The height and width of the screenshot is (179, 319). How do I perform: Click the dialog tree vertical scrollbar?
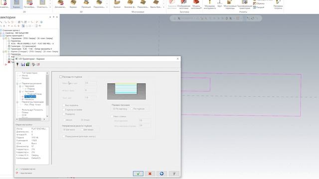pos(47,90)
